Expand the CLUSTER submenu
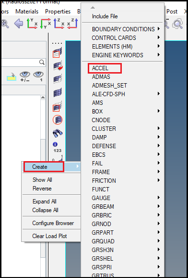This screenshot has width=188, height=278. (x=123, y=129)
